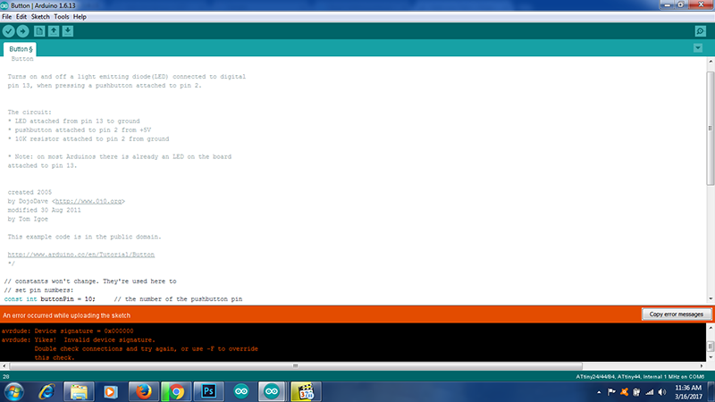Switch to Photoshop on the taskbar
The height and width of the screenshot is (402, 715).
coord(208,392)
